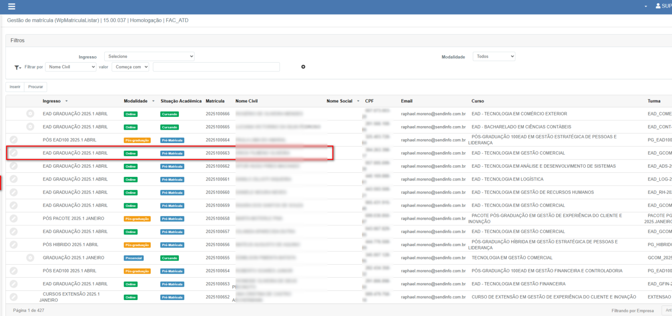Edit matrícula 2025100656 with the pencil icon
The image size is (672, 316).
coord(14,245)
